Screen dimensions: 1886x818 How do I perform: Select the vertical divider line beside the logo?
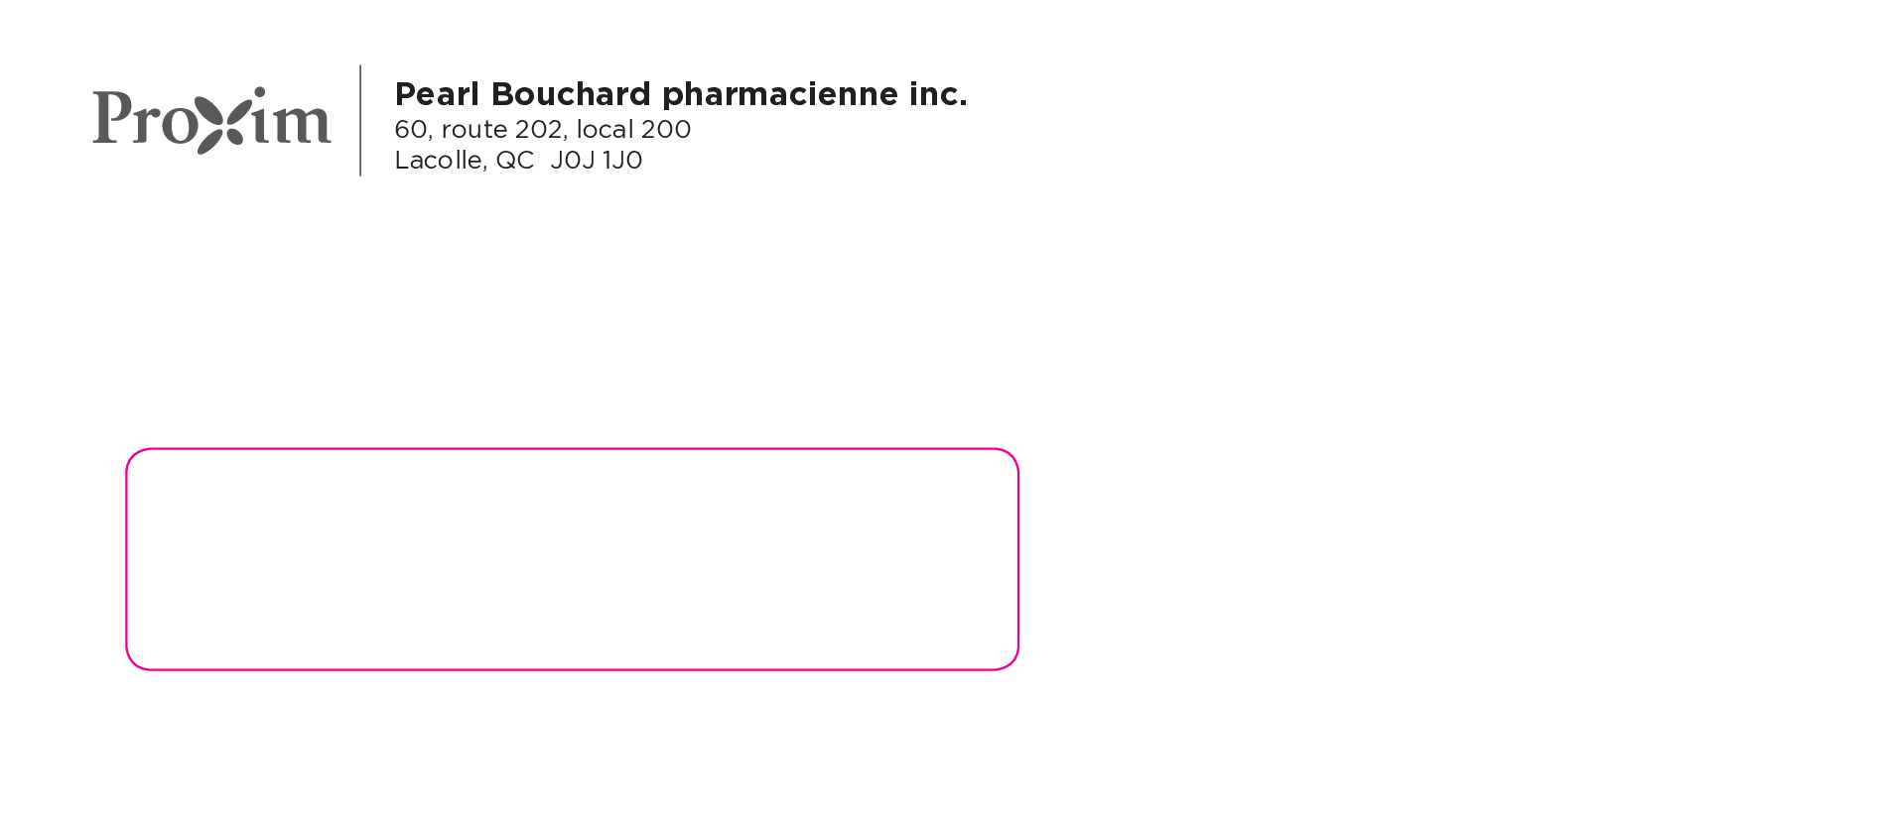point(360,120)
